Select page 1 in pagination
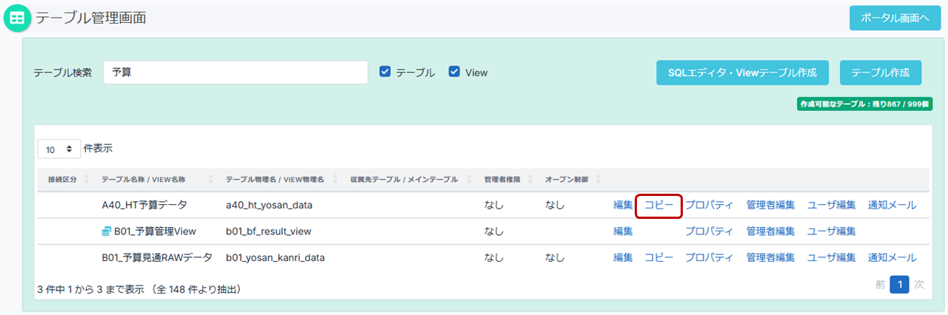Image resolution: width=948 pixels, height=315 pixels. pyautogui.click(x=899, y=285)
